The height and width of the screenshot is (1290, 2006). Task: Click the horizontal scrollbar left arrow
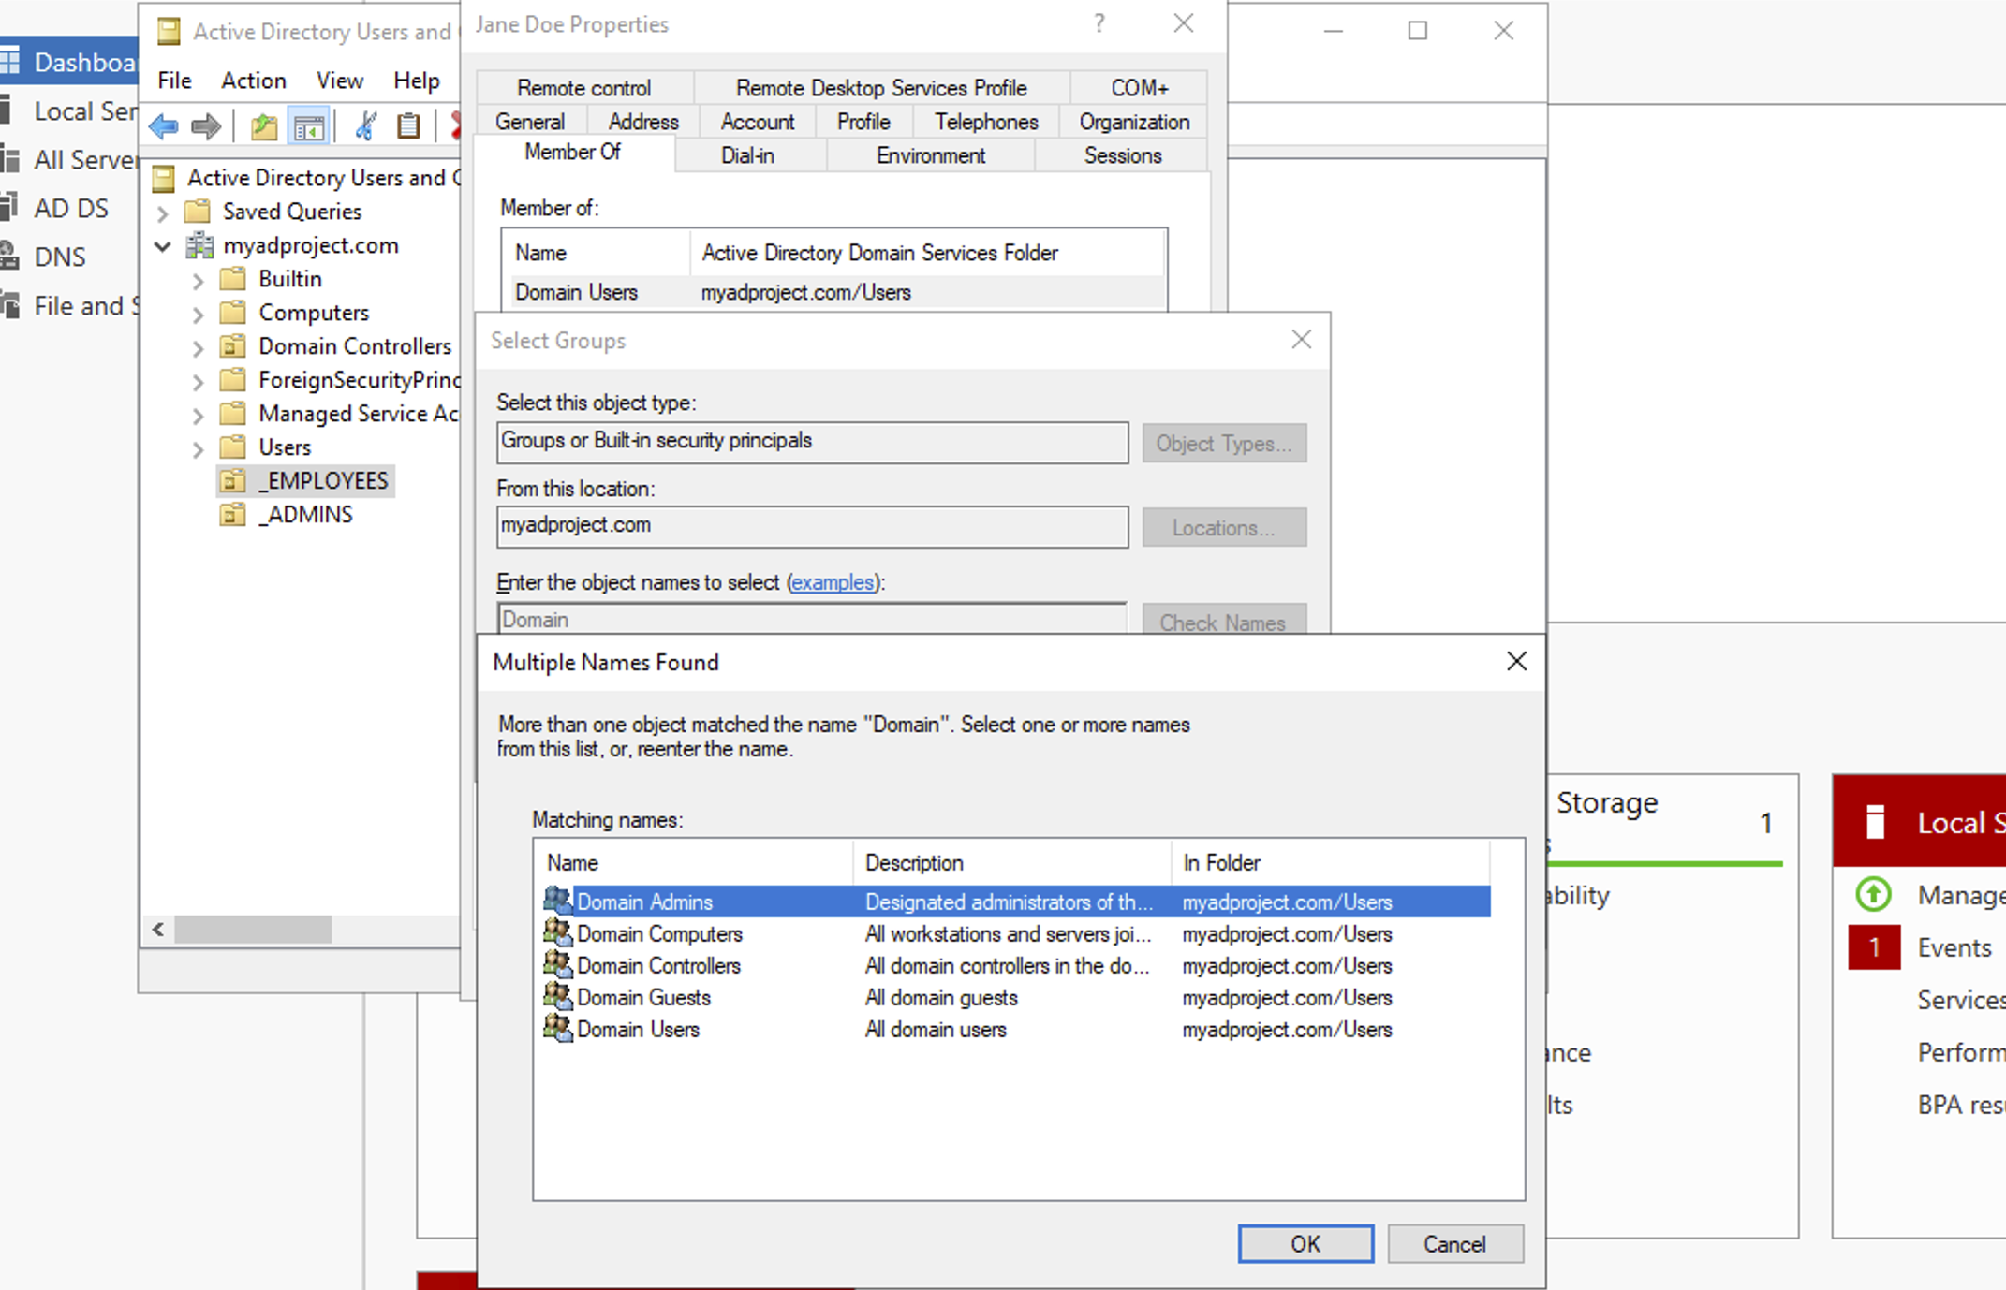point(158,929)
